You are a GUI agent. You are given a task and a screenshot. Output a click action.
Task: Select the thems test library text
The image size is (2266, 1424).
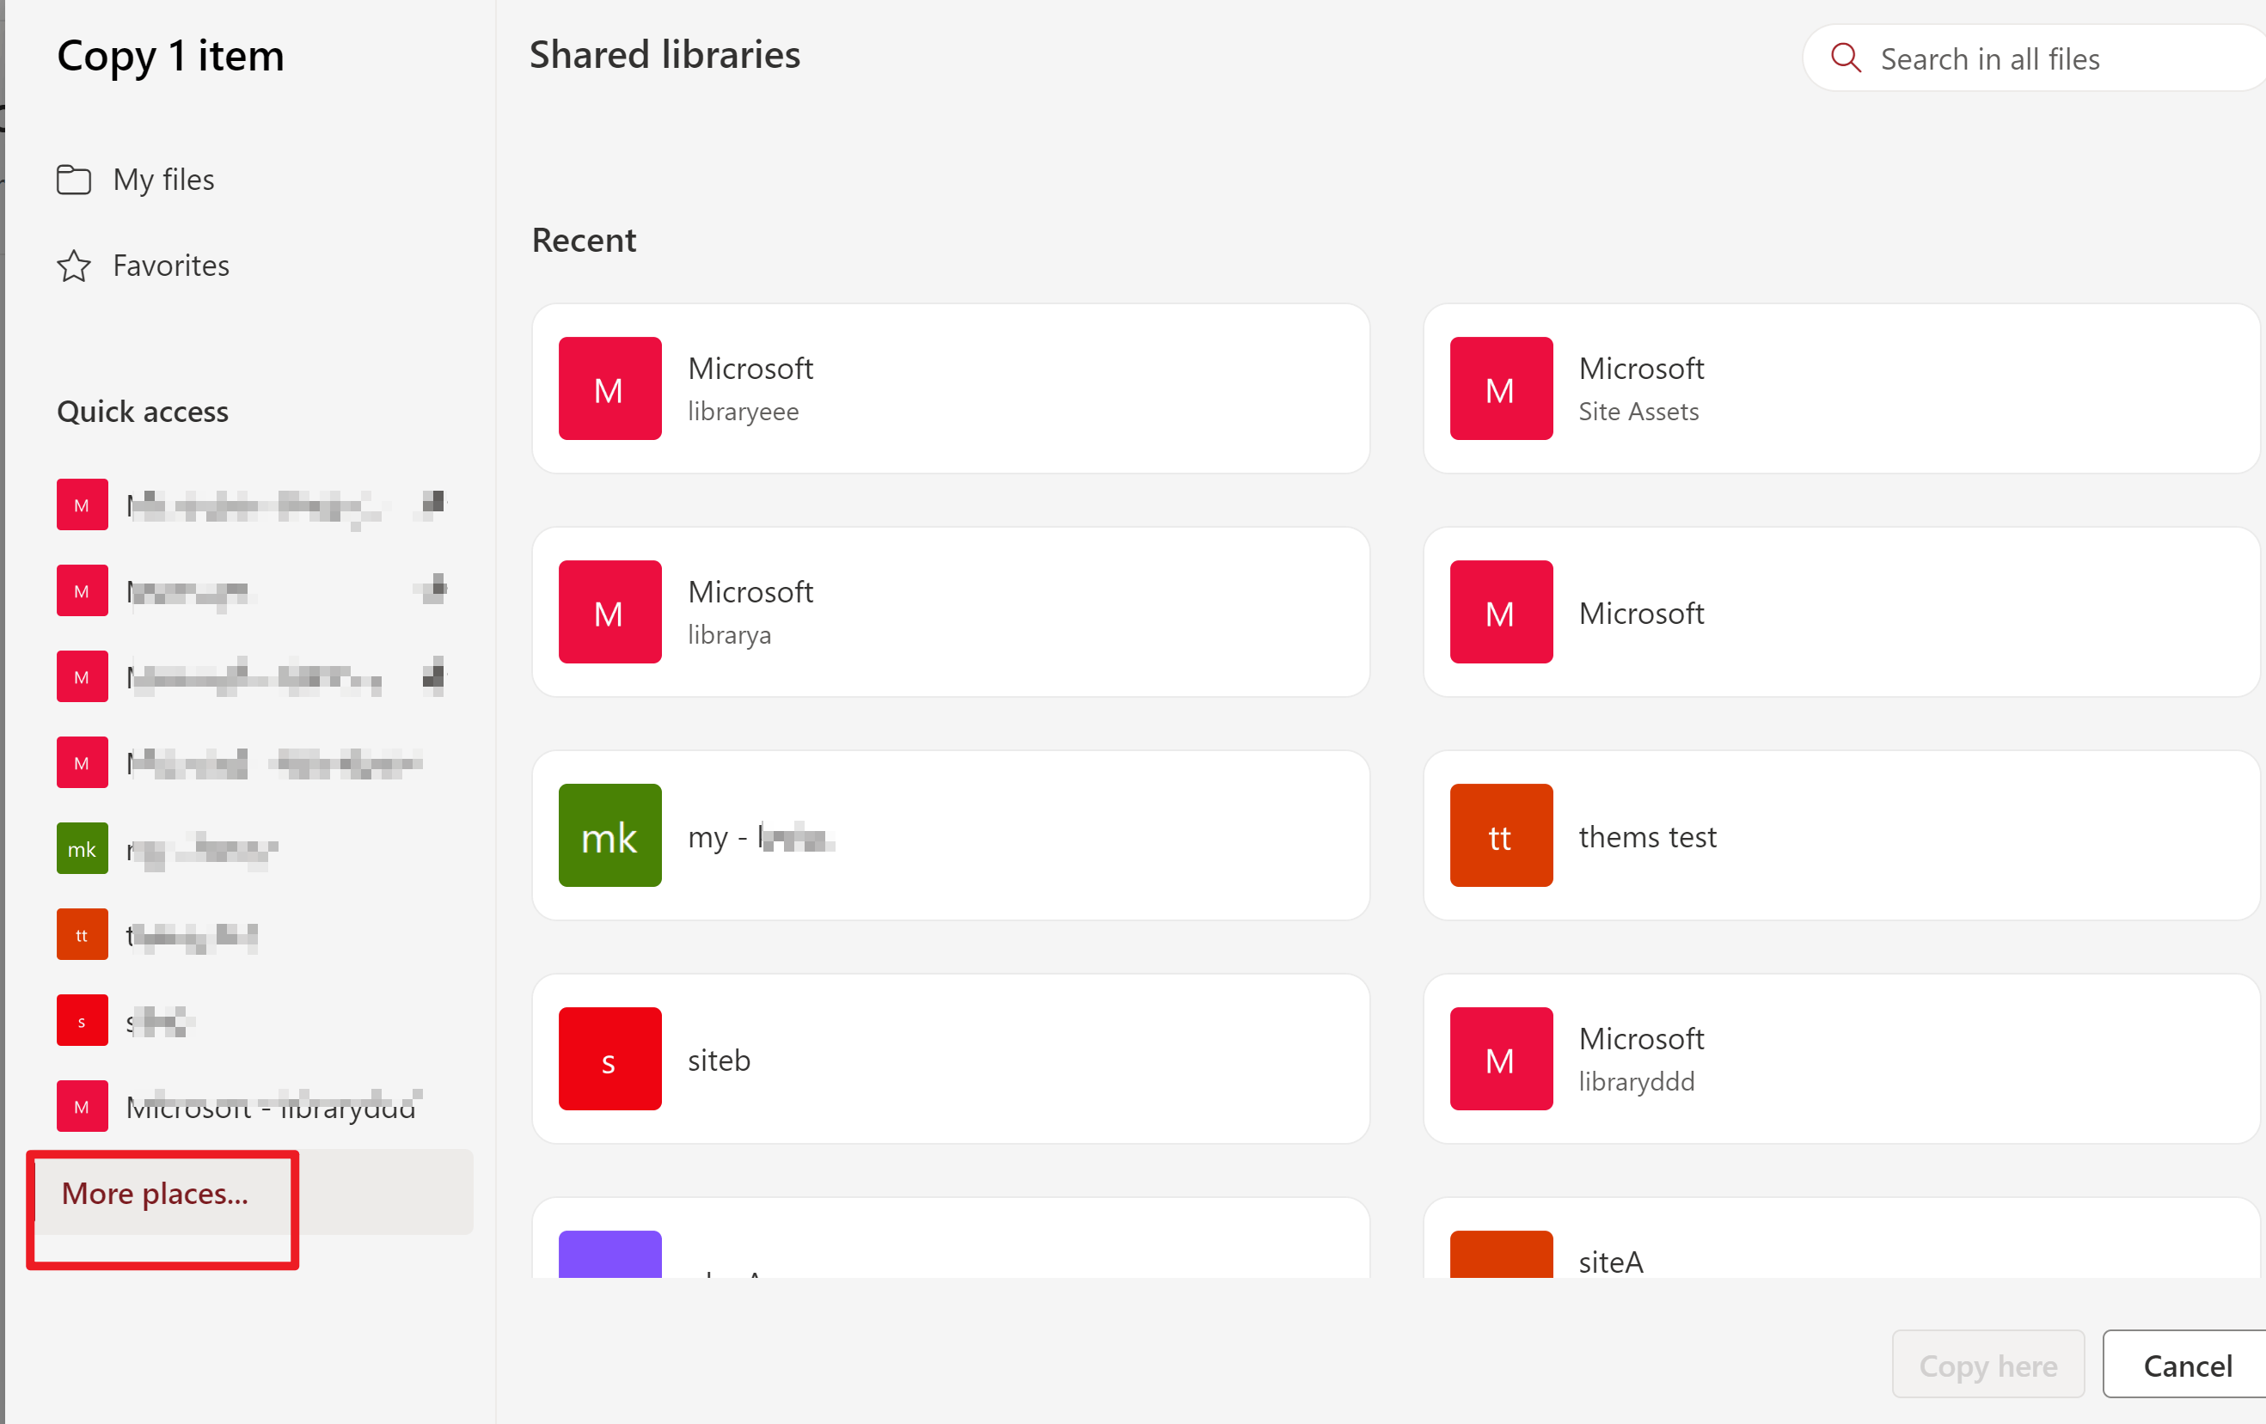coord(1647,836)
